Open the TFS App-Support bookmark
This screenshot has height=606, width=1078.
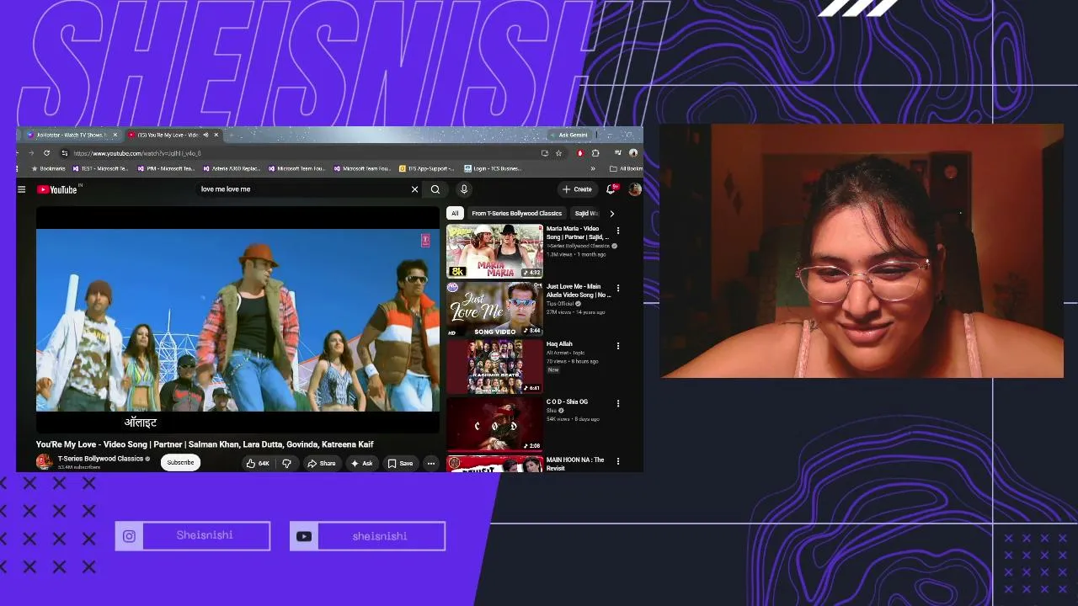pos(427,168)
